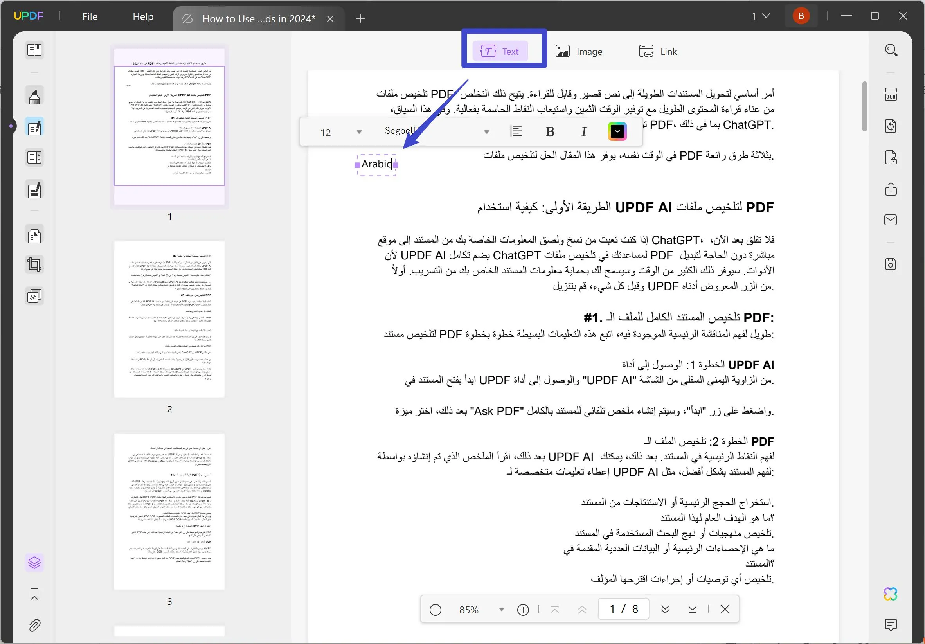Select the Crop Pages tool
Screen dimensions: 925x644
pyautogui.click(x=34, y=264)
